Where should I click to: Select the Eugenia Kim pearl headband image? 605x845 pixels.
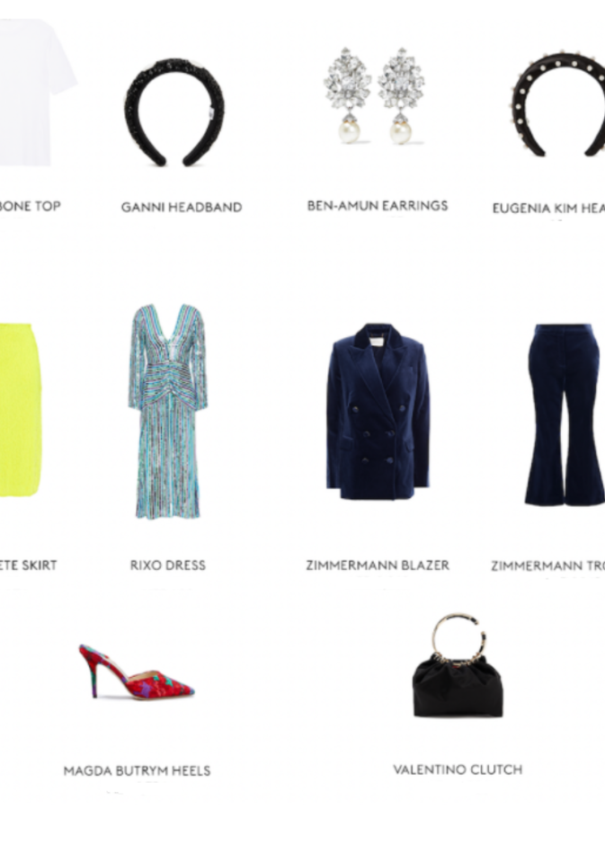(558, 102)
